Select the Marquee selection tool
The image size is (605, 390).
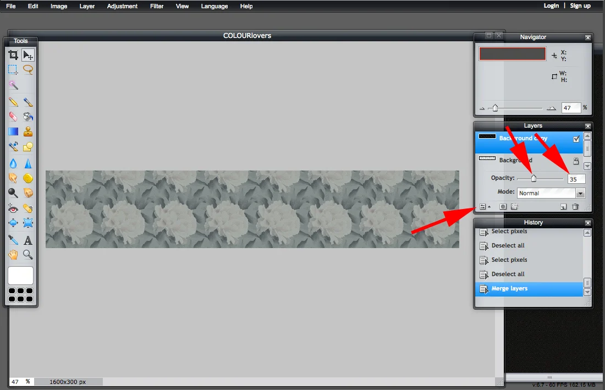pos(13,70)
